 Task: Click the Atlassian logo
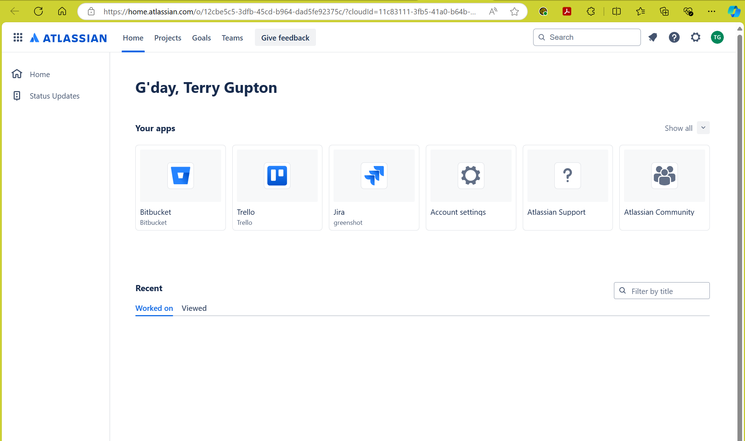(68, 38)
